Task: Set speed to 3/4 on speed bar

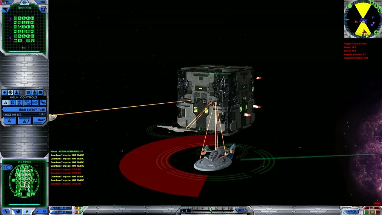Action: point(224,208)
